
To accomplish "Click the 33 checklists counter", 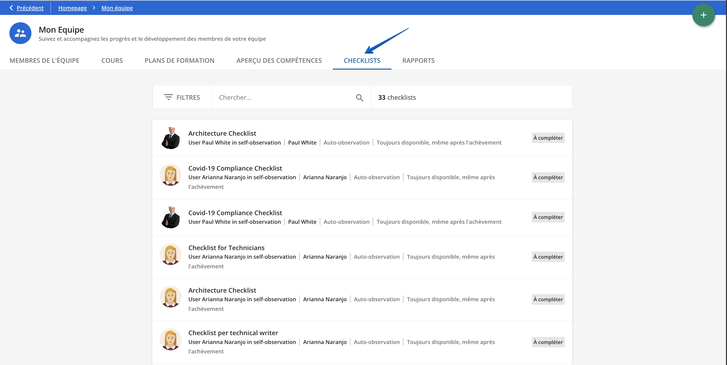I will (x=396, y=97).
